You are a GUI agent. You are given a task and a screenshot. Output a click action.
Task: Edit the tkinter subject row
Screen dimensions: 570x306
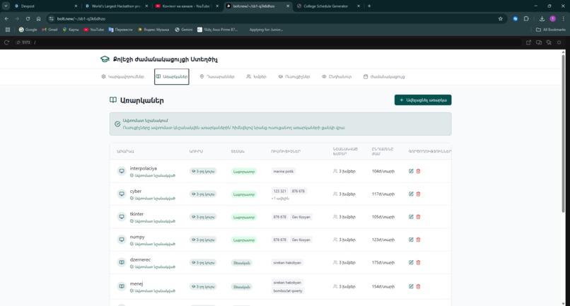click(x=411, y=217)
